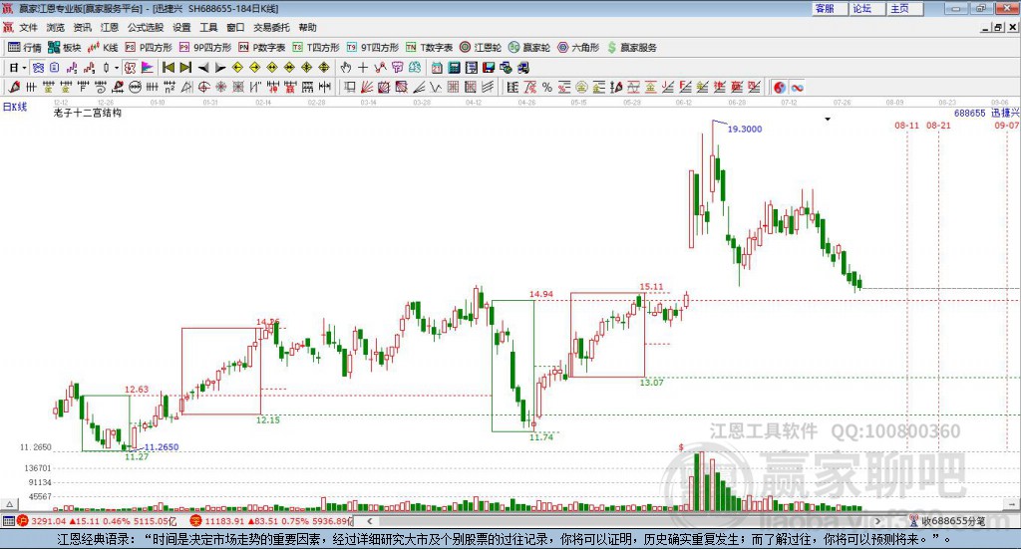The image size is (1021, 549).
Task: Launch the 江恩轮 Gann wheel
Action: pyautogui.click(x=481, y=48)
